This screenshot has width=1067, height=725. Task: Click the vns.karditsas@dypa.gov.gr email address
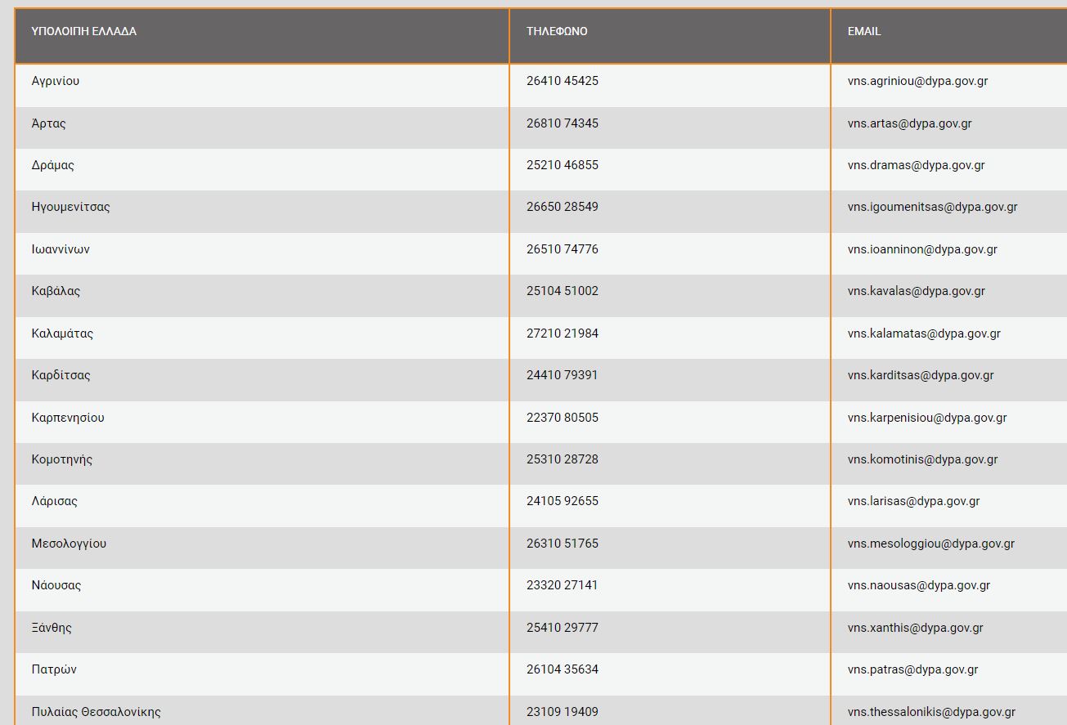(921, 375)
